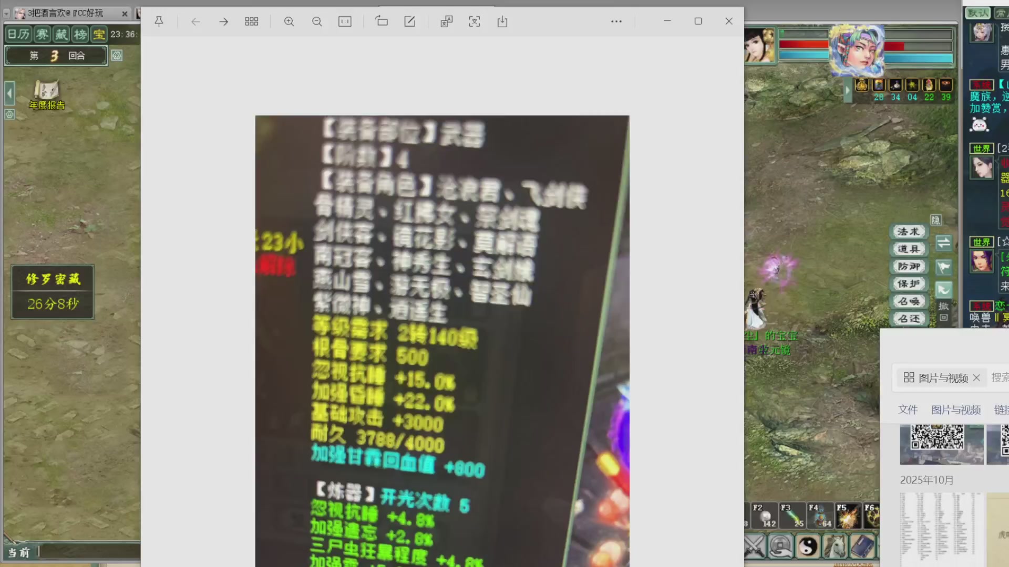Select the Zoom in tool on the viewer toolbar

[x=289, y=22]
